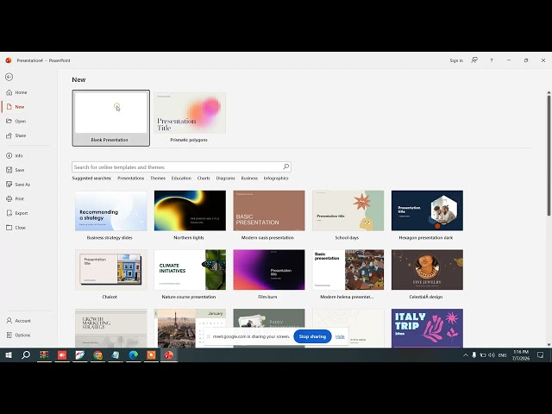This screenshot has height=414, width=552.
Task: Open the notification center icon
Action: coord(540,355)
